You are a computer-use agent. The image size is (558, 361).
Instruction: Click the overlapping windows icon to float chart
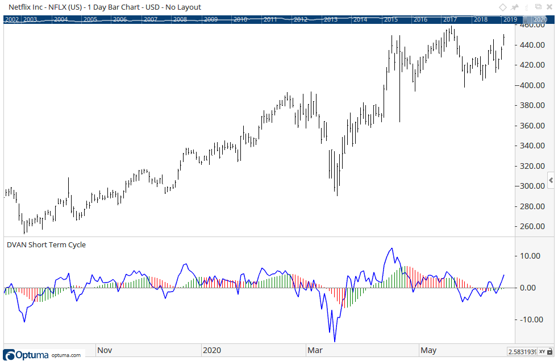pyautogui.click(x=539, y=7)
